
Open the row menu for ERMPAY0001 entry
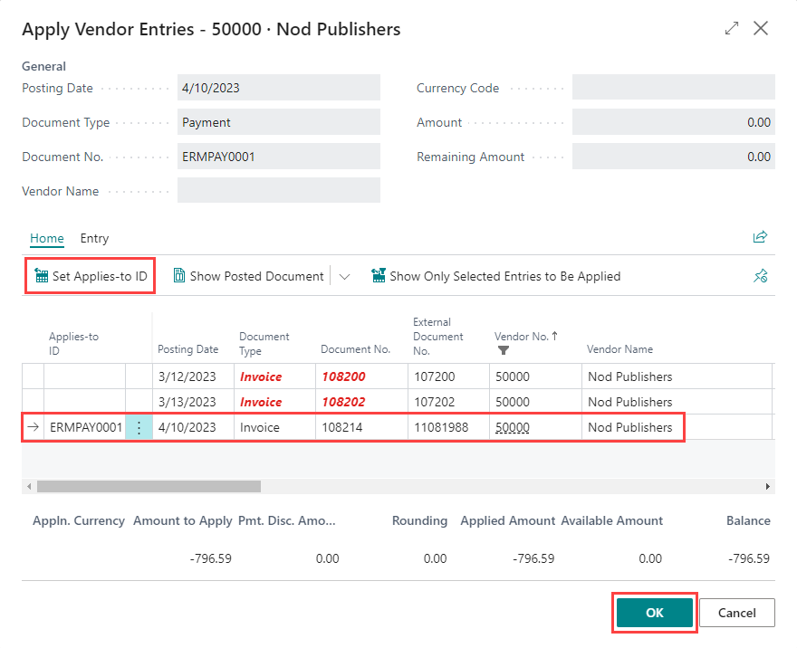coord(139,427)
